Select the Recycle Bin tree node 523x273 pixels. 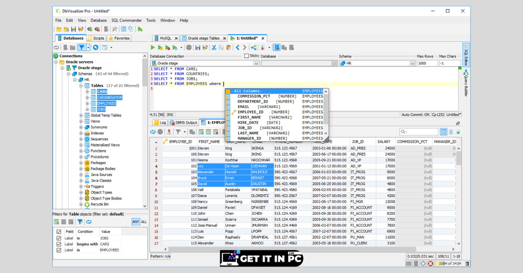pyautogui.click(x=99, y=204)
